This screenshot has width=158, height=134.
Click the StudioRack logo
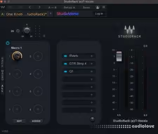[x=130, y=32]
